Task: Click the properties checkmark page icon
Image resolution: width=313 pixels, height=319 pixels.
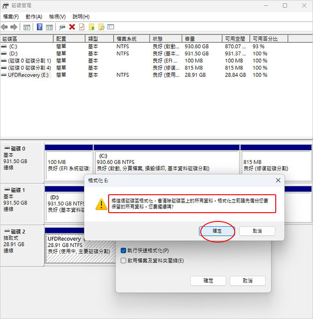Action: [x=82, y=27]
